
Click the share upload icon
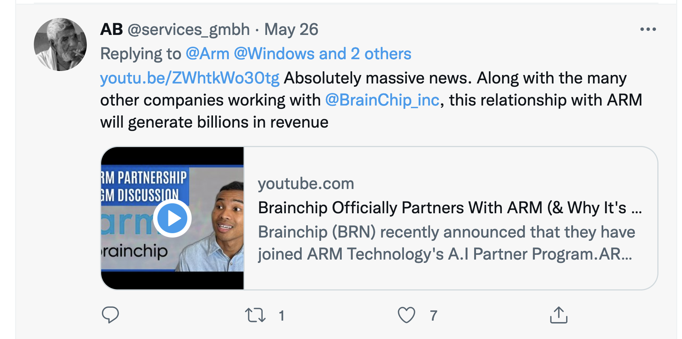tap(558, 315)
